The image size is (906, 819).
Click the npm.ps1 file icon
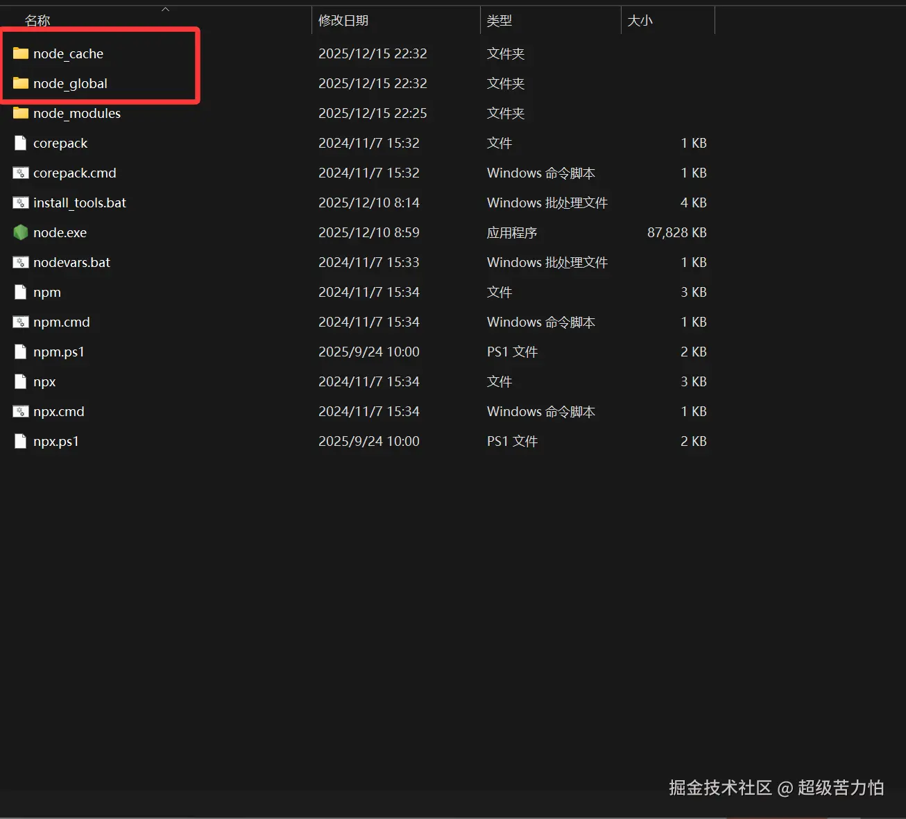(x=21, y=352)
